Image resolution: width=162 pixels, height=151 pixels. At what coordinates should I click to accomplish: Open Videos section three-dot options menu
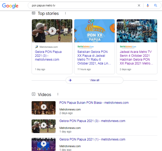pyautogui.click(x=58, y=94)
